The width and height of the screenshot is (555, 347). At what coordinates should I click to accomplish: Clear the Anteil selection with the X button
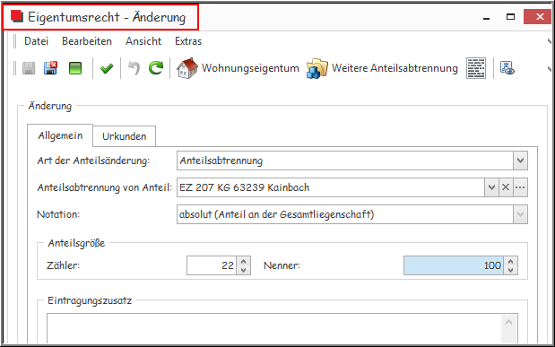click(506, 187)
